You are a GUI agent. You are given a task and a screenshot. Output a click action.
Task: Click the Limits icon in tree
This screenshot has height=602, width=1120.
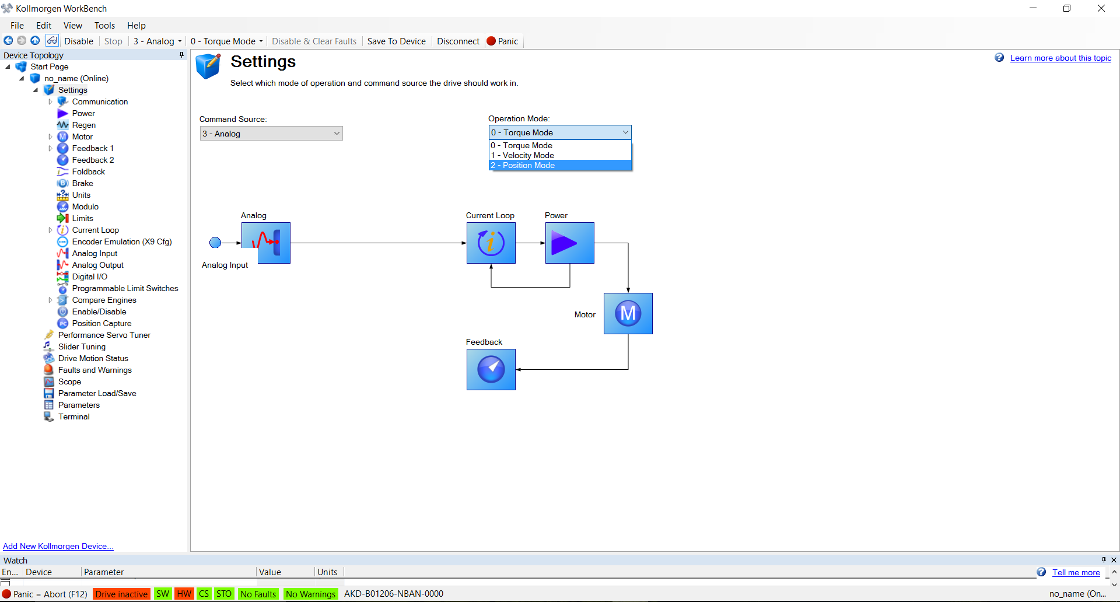(x=63, y=218)
